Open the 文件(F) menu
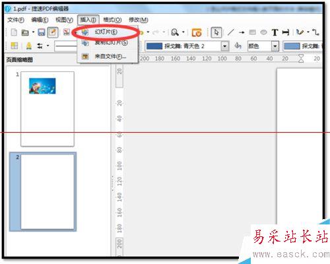 [x=16, y=20]
